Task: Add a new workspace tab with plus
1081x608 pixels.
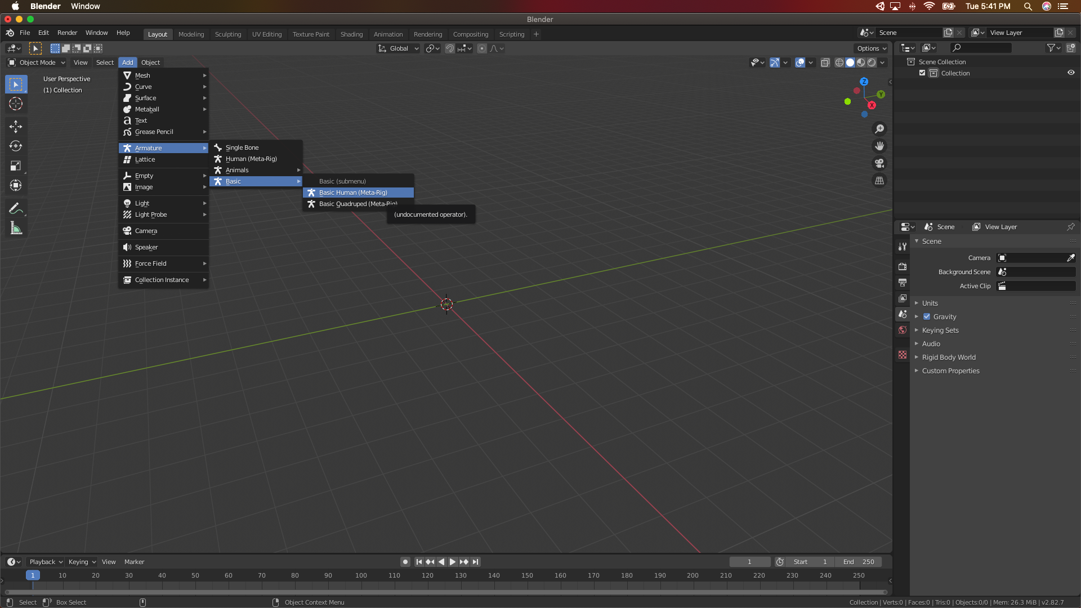Action: click(536, 34)
